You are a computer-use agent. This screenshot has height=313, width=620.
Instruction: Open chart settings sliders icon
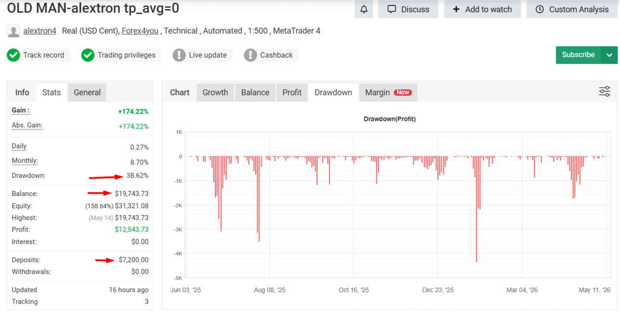[605, 92]
